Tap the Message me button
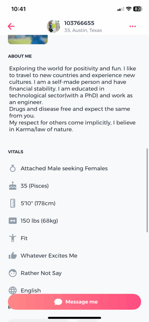 74,302
